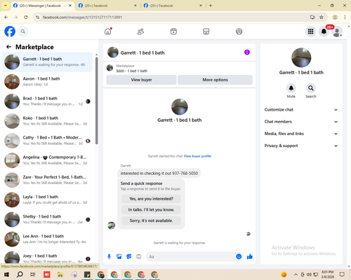Open Layla - 1 bed 1 bath conversation
Image resolution: width=351 pixels, height=280 pixels.
click(48, 199)
